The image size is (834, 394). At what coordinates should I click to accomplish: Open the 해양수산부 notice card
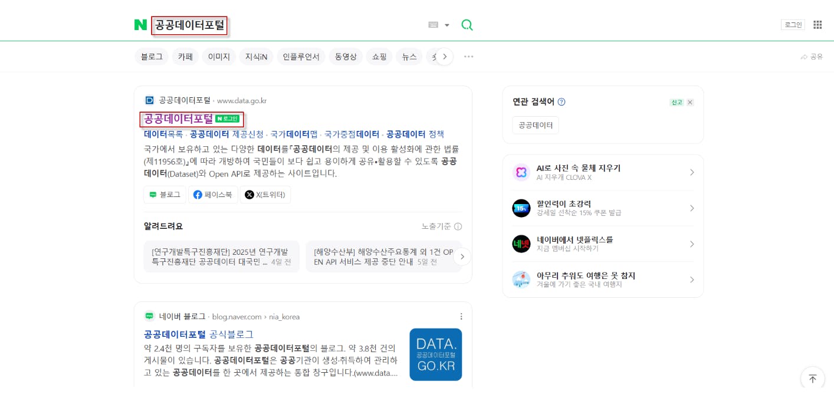click(383, 257)
